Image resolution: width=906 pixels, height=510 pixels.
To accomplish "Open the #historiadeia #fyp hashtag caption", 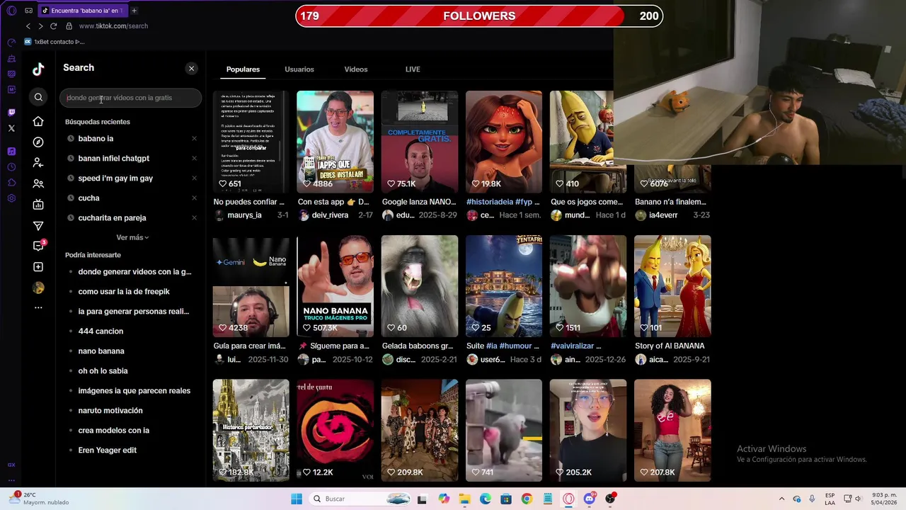I will coord(503,202).
